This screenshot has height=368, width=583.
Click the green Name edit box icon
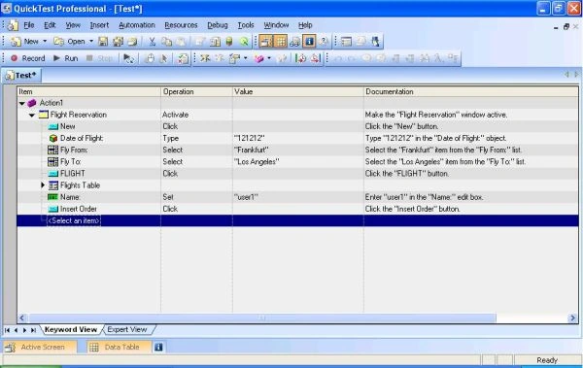[52, 197]
